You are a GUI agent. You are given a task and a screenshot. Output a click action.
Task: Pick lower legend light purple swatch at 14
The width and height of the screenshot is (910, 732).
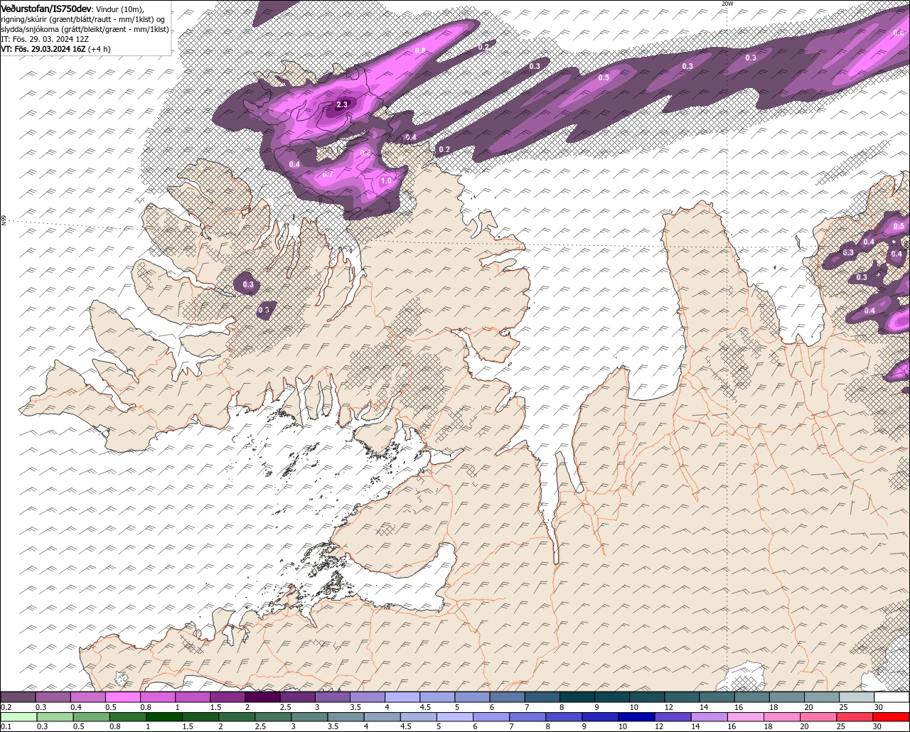point(709,717)
